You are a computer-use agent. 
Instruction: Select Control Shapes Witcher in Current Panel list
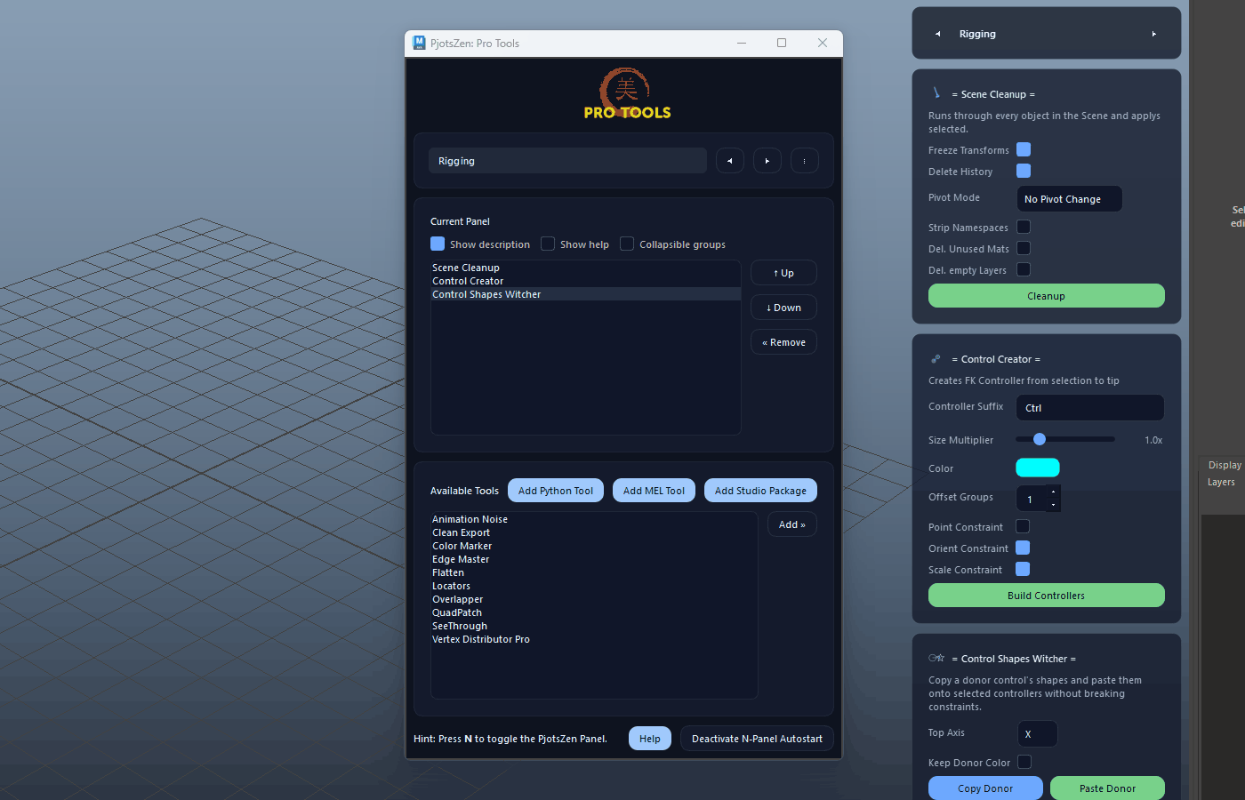point(585,294)
